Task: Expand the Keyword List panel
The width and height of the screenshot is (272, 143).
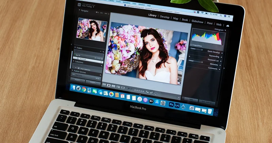Action: click(x=220, y=61)
